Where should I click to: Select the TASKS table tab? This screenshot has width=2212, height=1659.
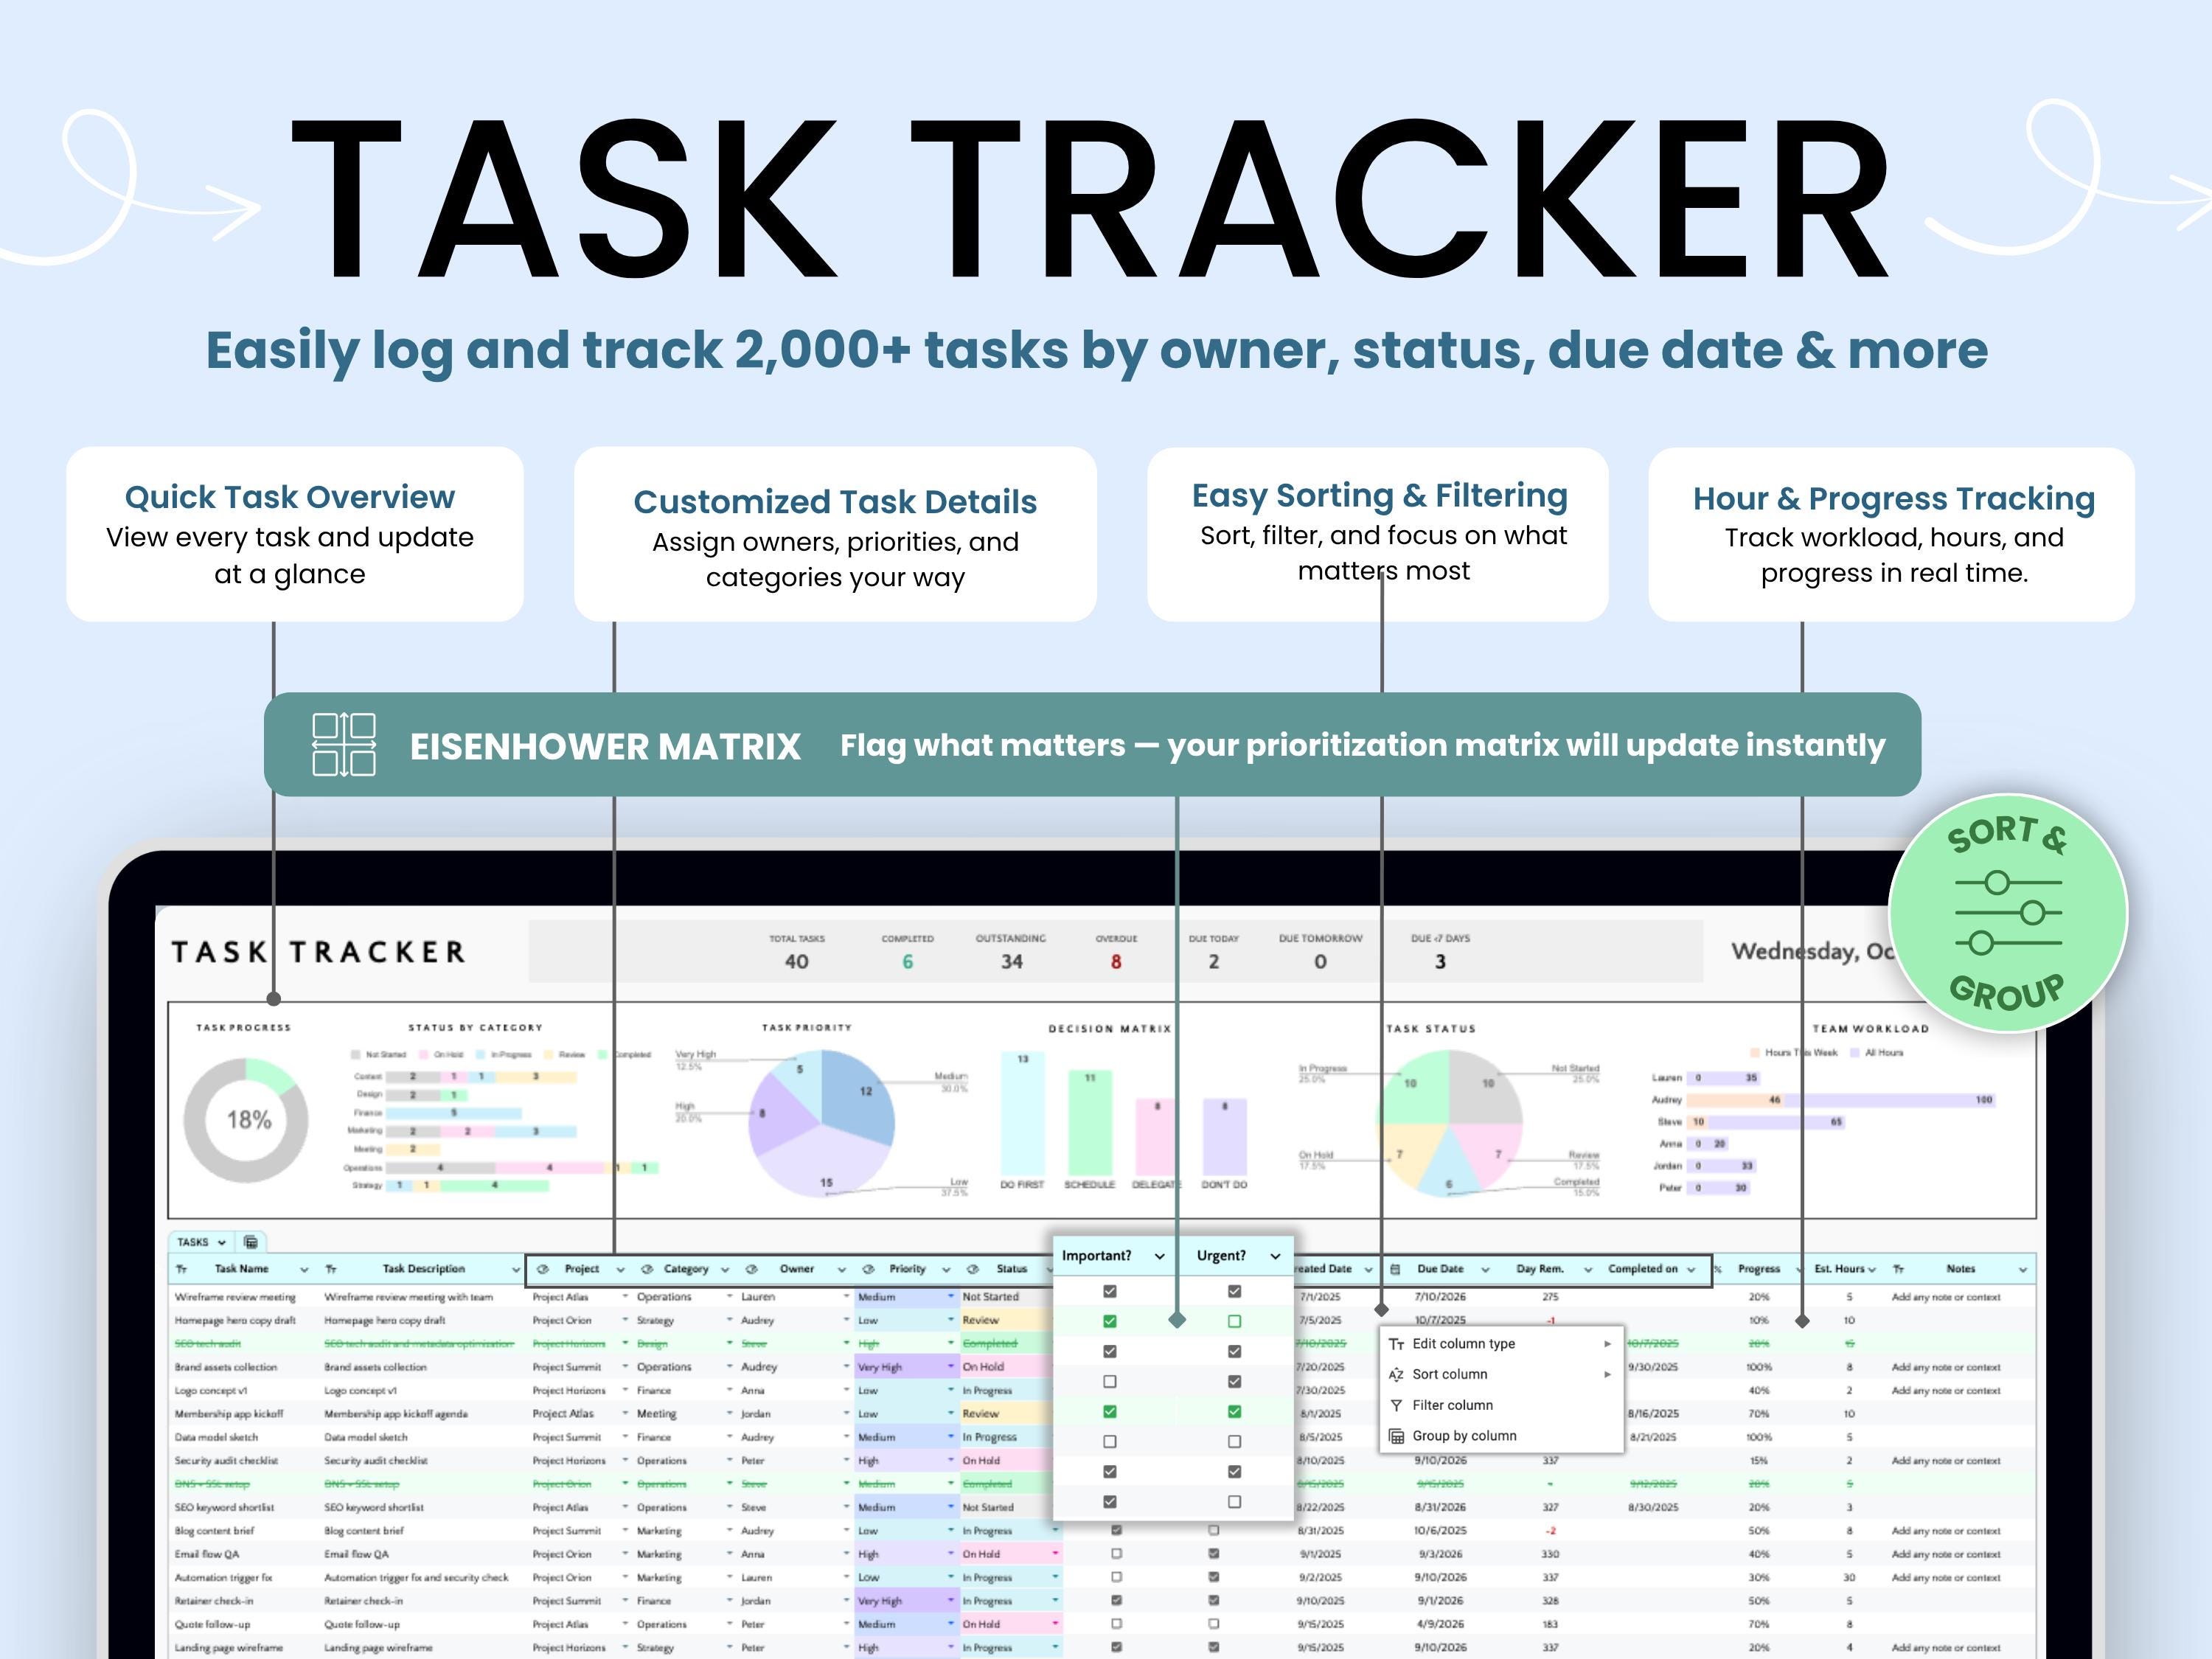(x=202, y=1242)
